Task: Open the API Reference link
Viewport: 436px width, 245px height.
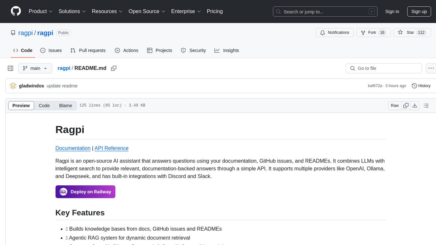Action: (x=112, y=148)
